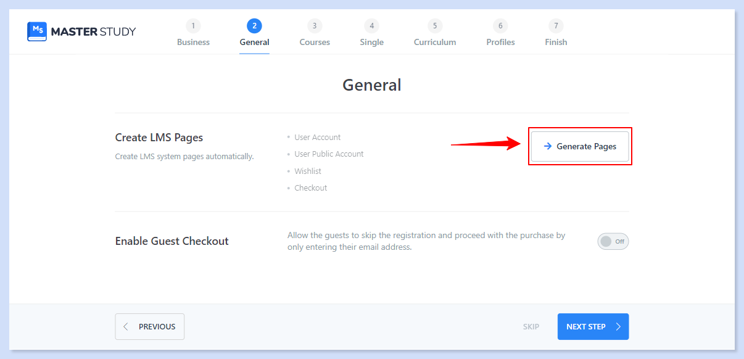This screenshot has height=359, width=744.
Task: Open the Courses step tab
Action: pos(315,43)
